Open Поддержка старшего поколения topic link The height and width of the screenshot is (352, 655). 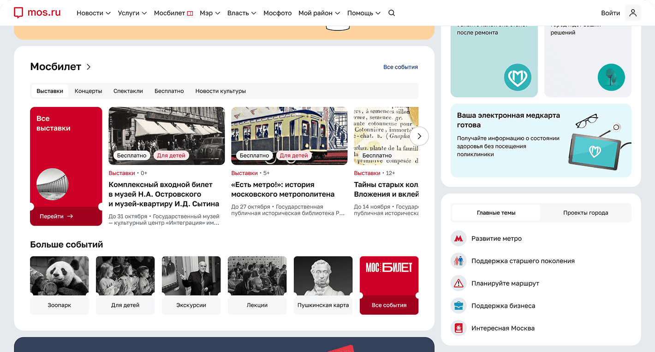pyautogui.click(x=523, y=261)
